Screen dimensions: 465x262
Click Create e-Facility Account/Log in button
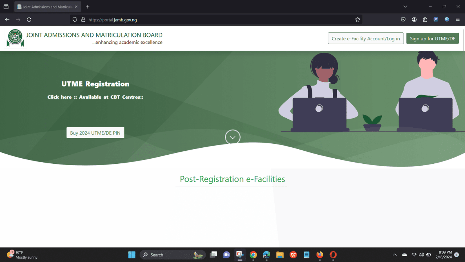(x=365, y=38)
